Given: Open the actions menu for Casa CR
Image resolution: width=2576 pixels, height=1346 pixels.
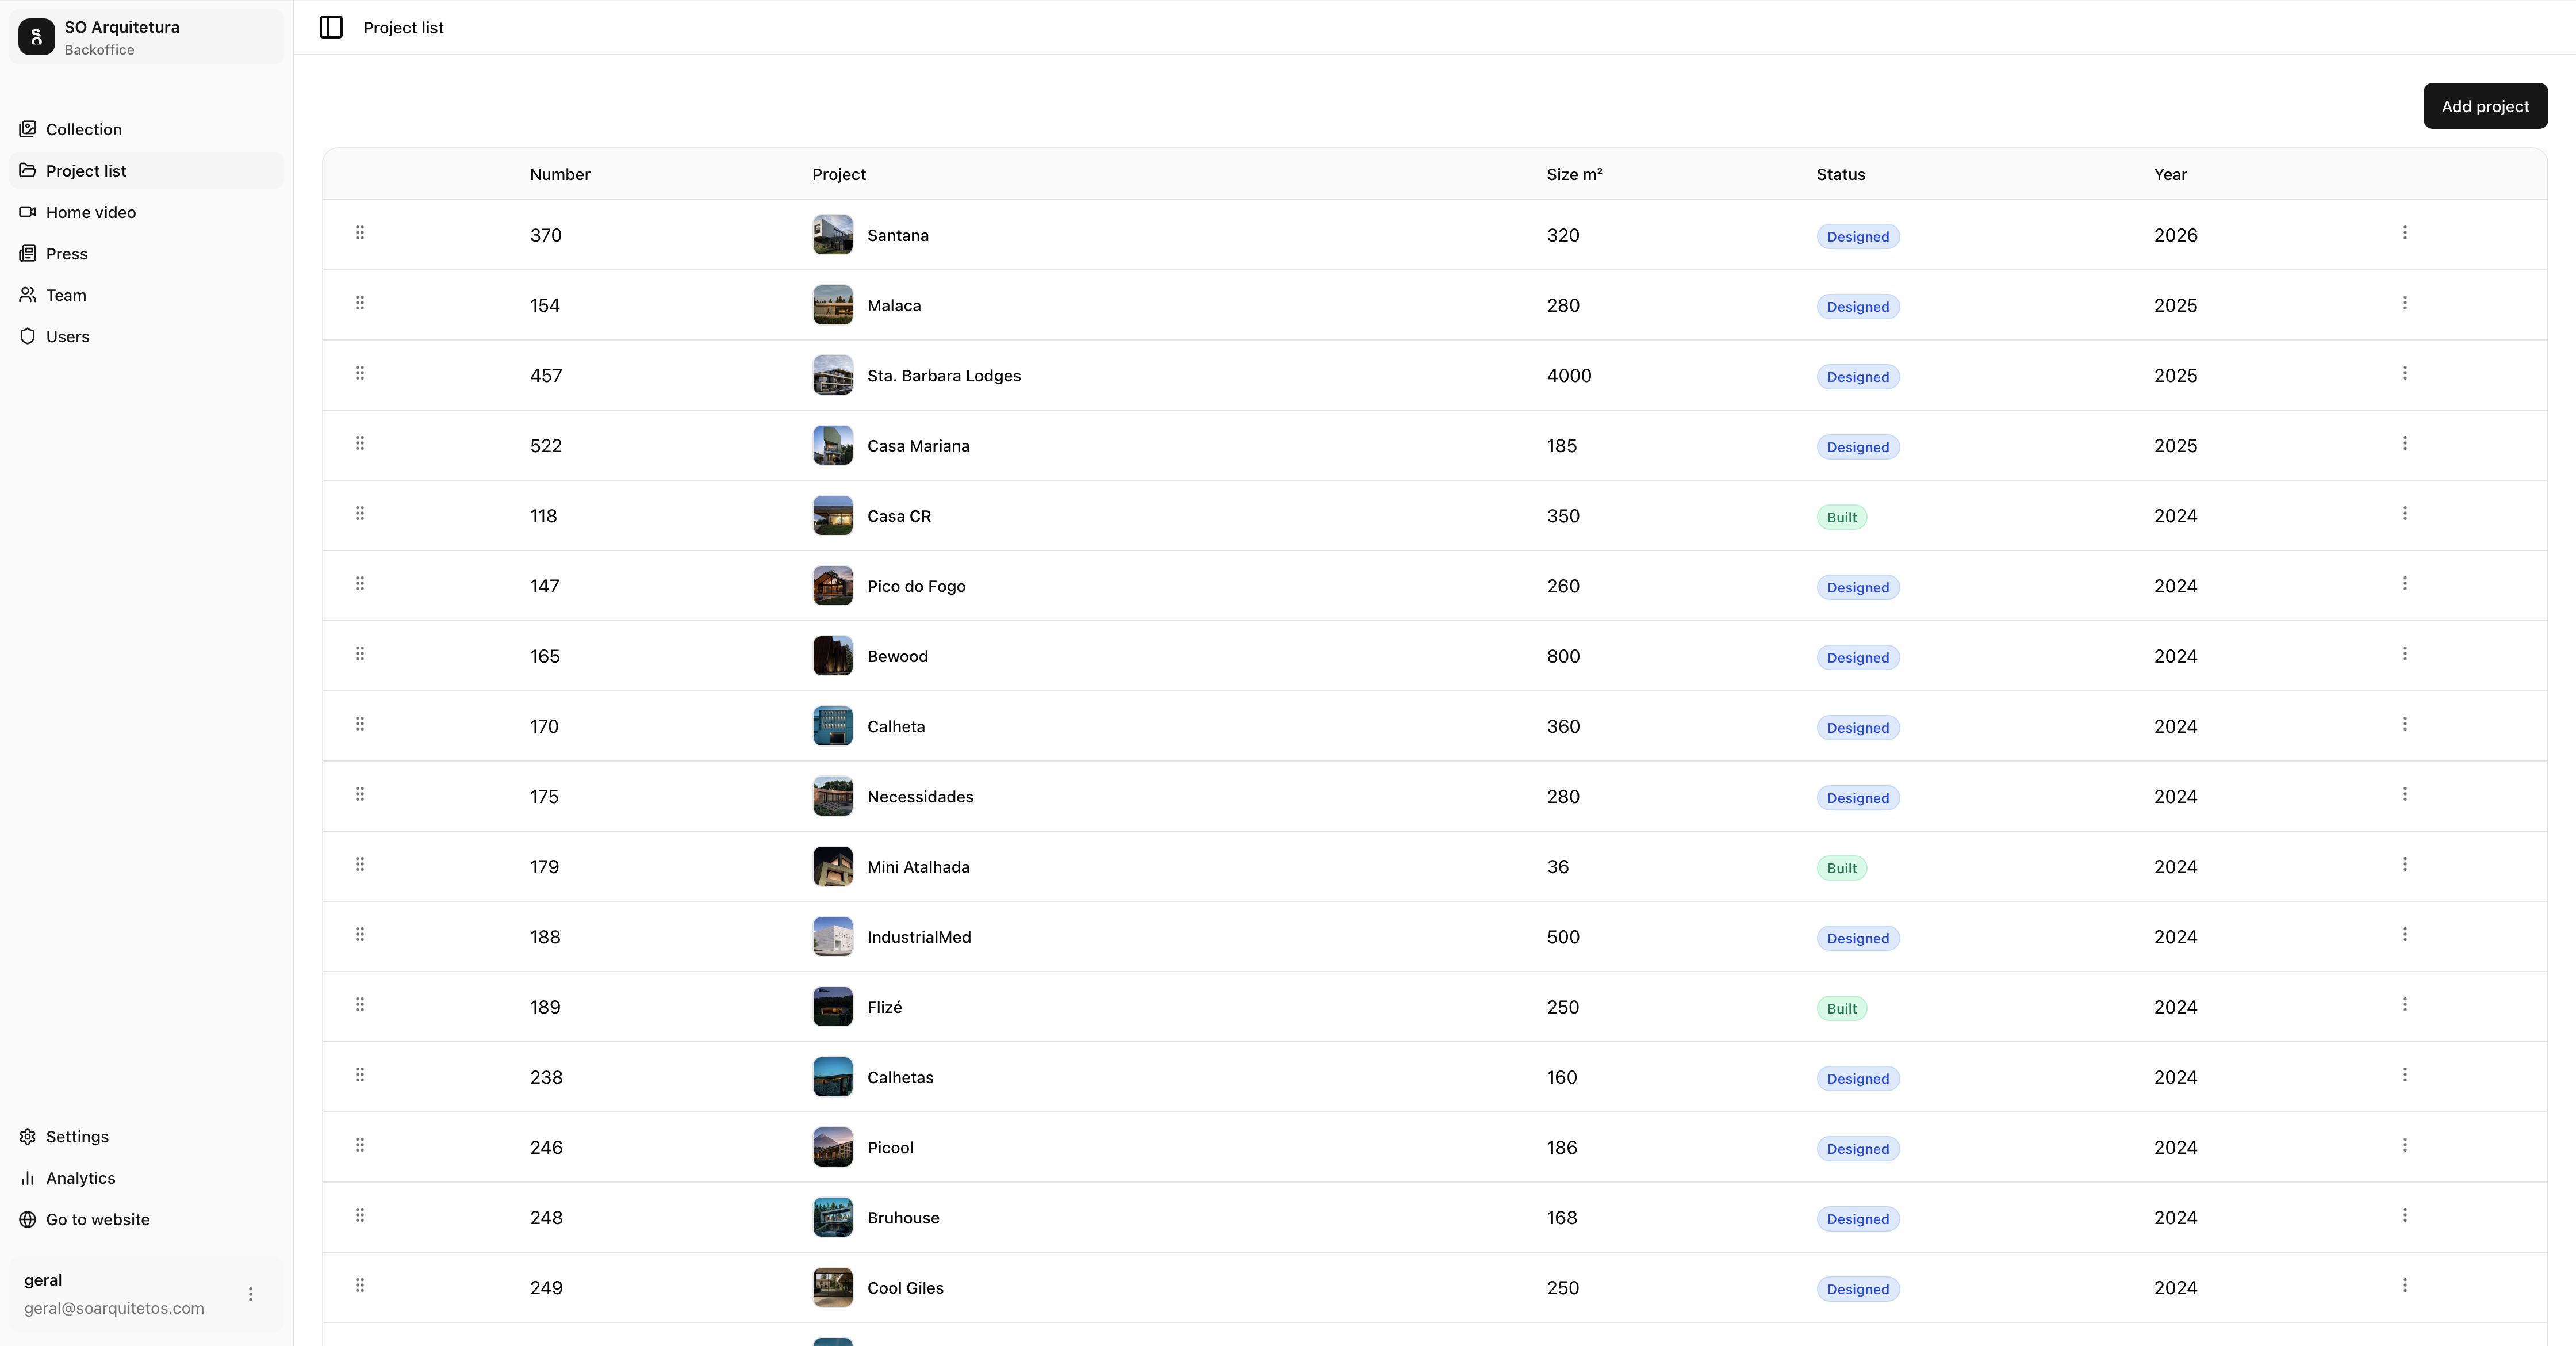Looking at the screenshot, I should click(2405, 513).
